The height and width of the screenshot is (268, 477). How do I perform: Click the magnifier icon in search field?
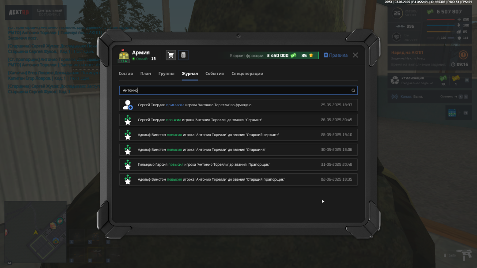tap(353, 90)
